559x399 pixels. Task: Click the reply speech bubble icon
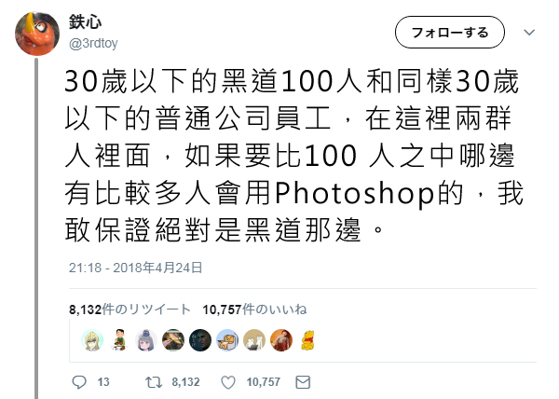[79, 382]
